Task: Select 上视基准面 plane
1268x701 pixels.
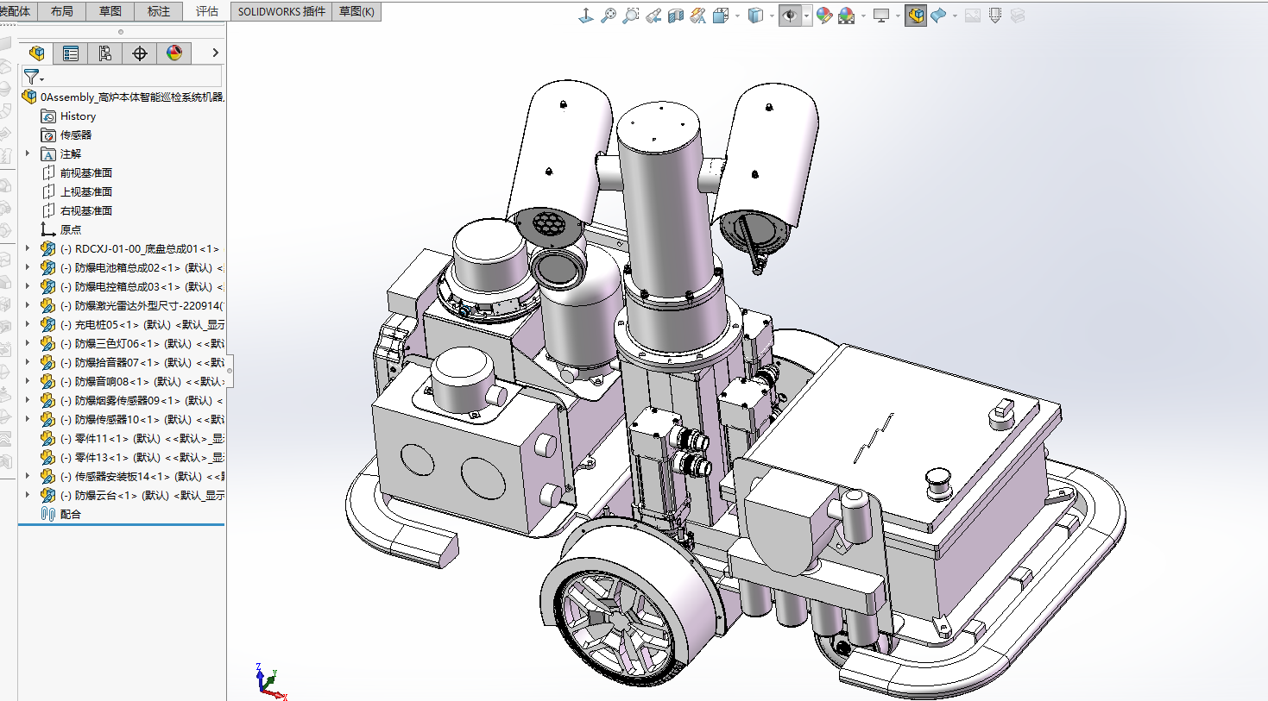Action: tap(78, 192)
